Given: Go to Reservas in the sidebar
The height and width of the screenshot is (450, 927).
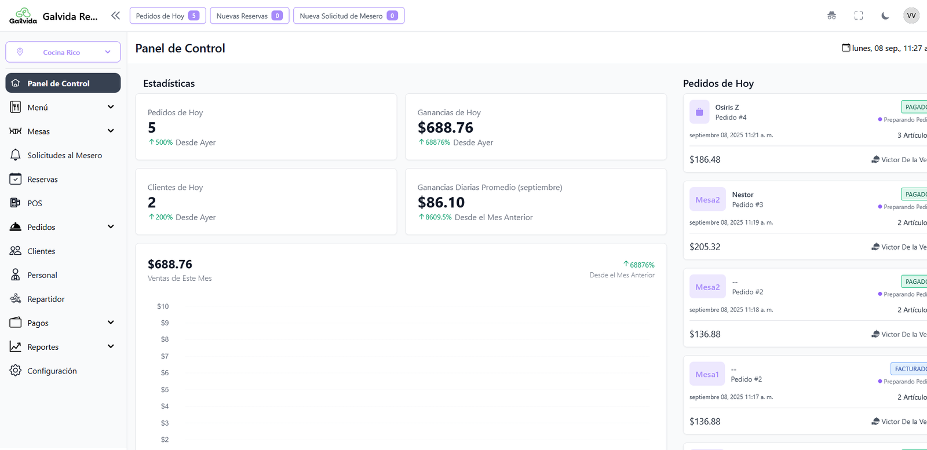Looking at the screenshot, I should point(42,180).
